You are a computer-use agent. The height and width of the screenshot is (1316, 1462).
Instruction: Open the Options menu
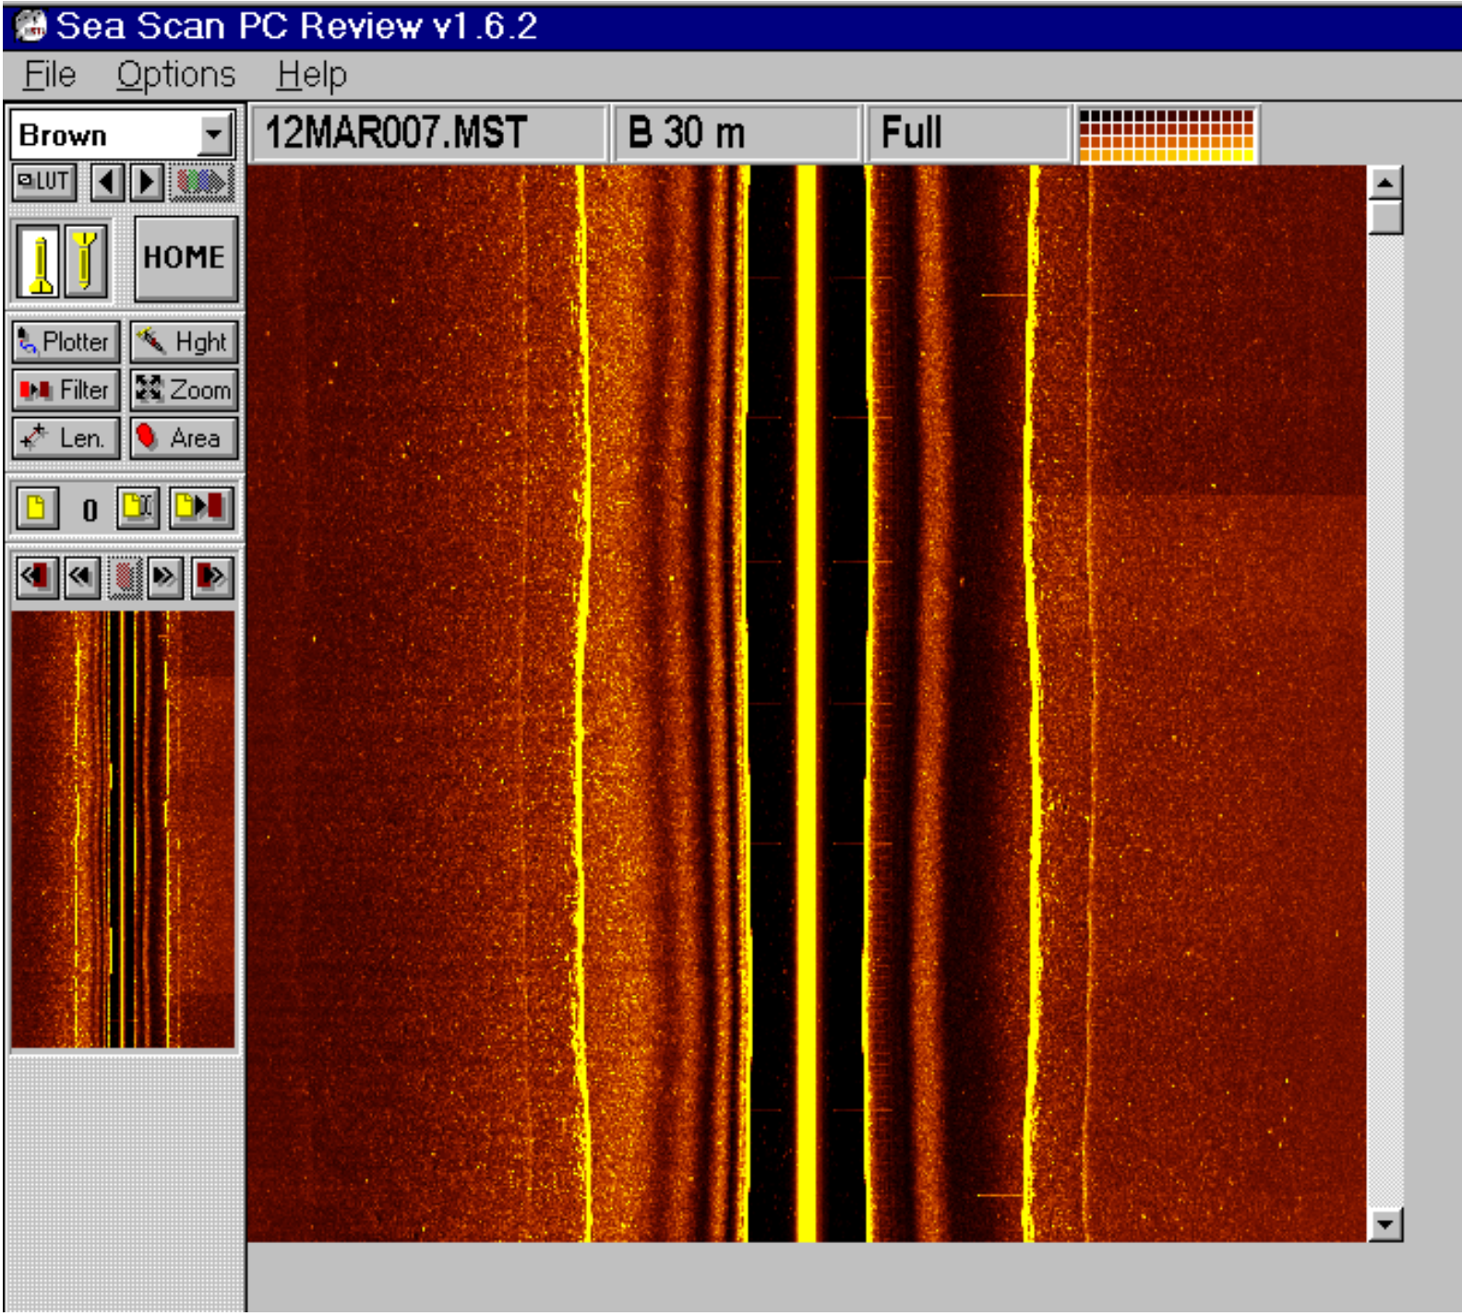pos(175,74)
